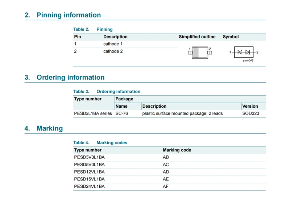Select the 'SC-76' package name cell
Screen dimensions: 290x203
[x=122, y=113]
